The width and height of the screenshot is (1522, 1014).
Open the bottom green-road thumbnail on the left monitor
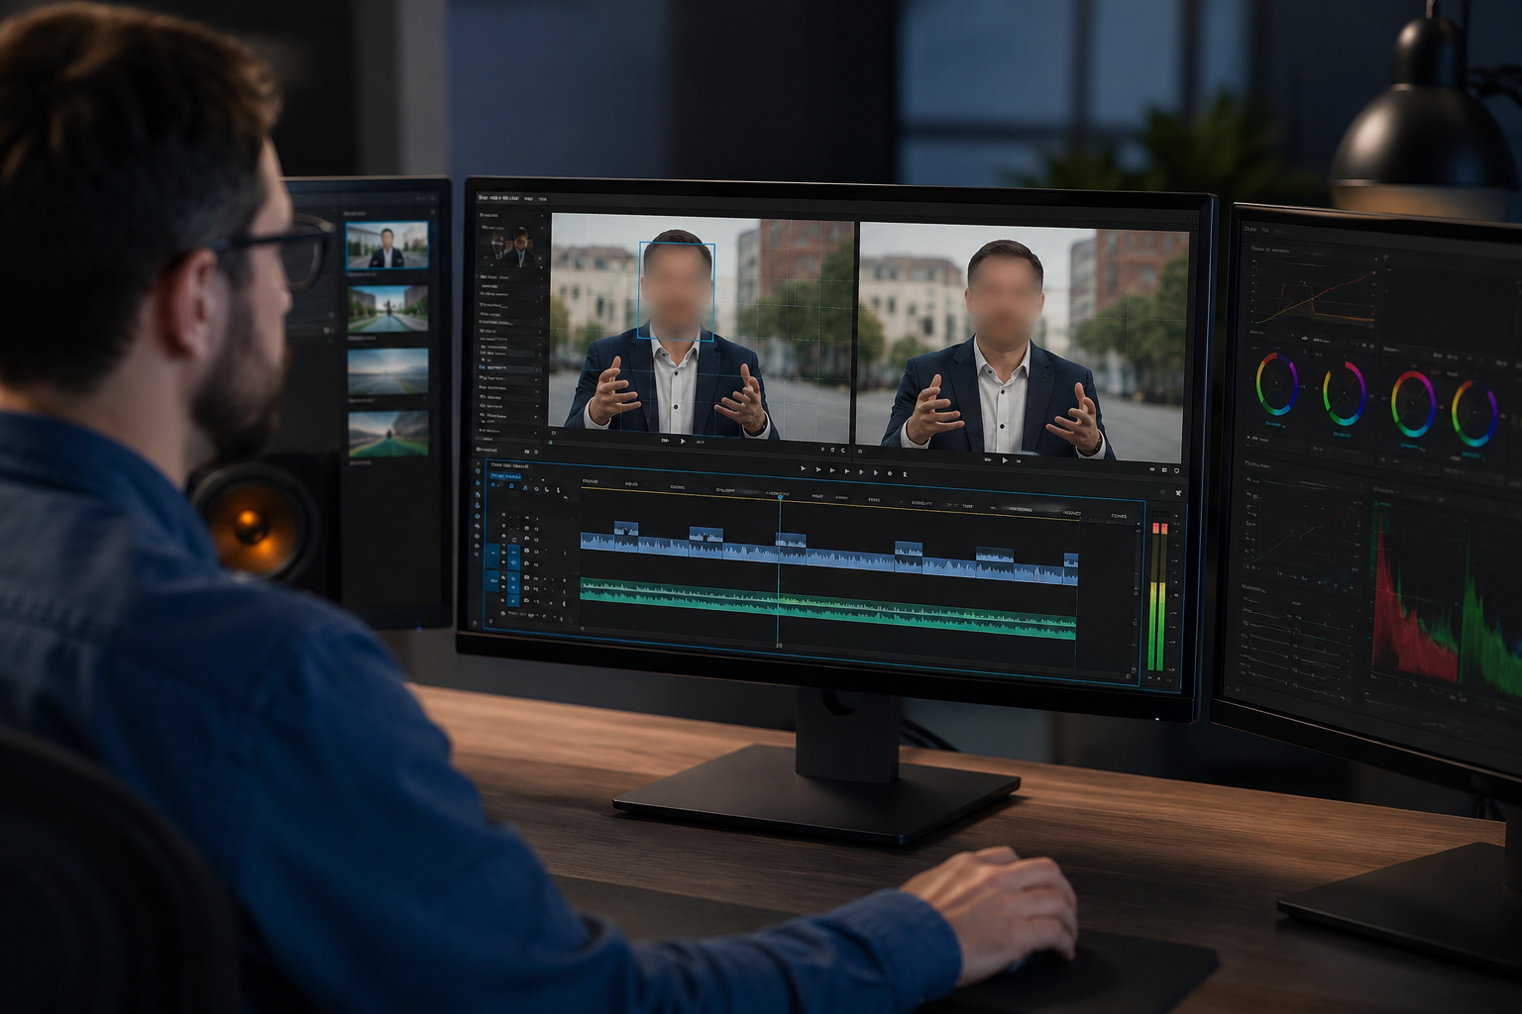click(x=388, y=434)
